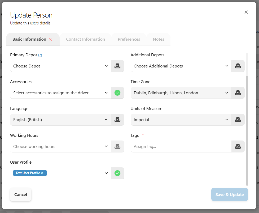Click the inbox icon next to Working Hours
Image resolution: width=259 pixels, height=213 pixels.
(x=117, y=146)
